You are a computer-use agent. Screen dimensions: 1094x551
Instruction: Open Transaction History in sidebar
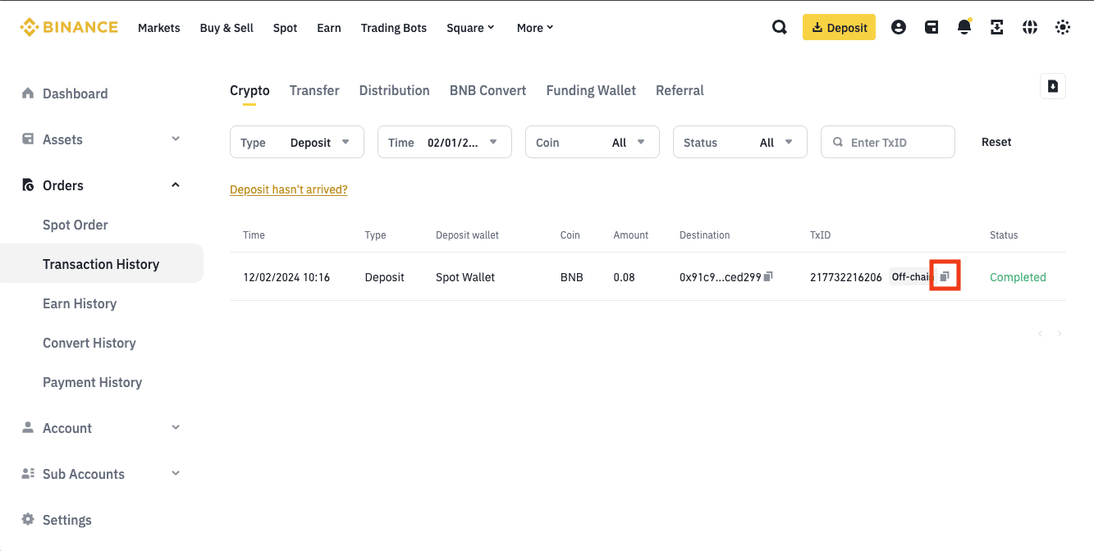click(101, 264)
